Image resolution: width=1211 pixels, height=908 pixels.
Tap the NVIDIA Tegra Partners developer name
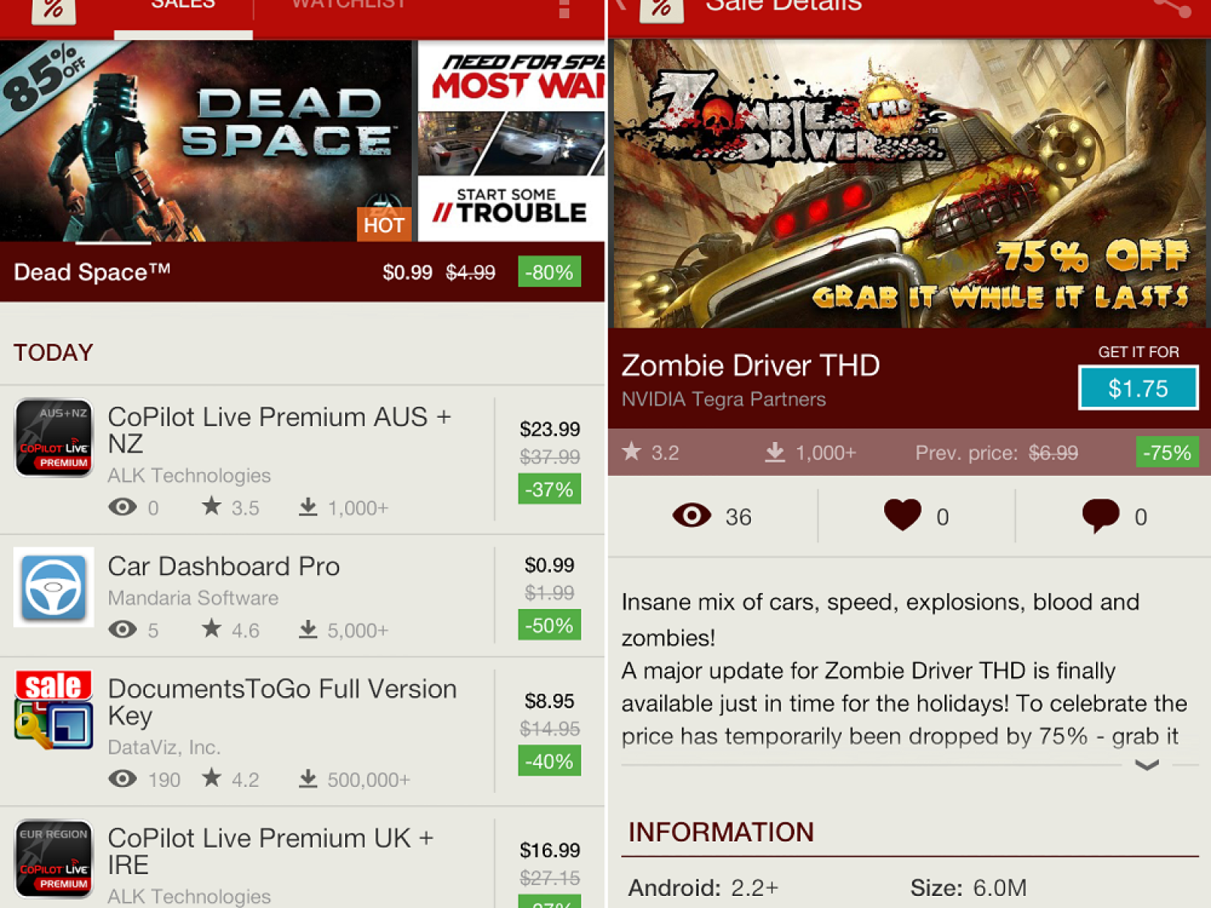pyautogui.click(x=724, y=399)
